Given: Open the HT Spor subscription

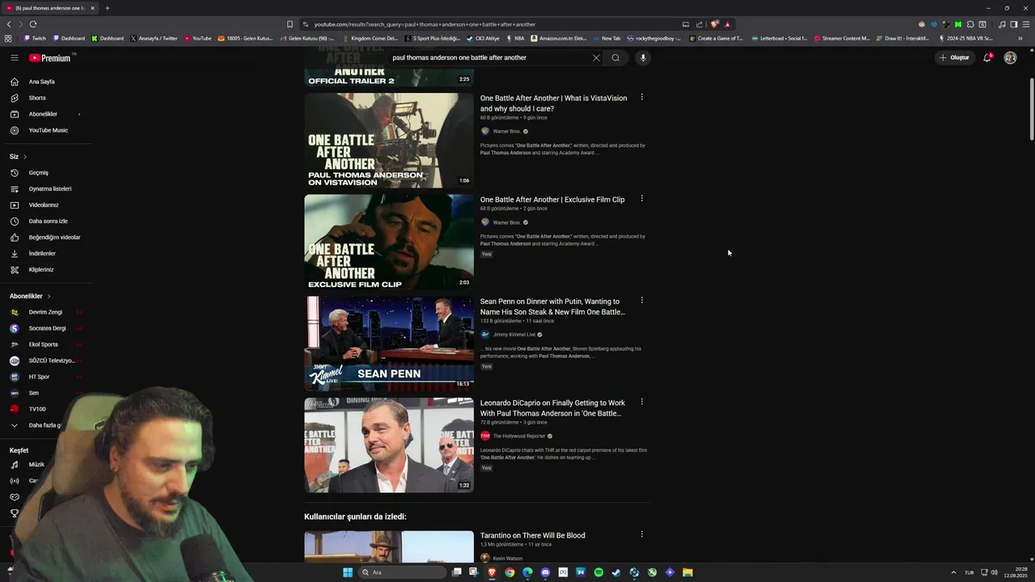Looking at the screenshot, I should click(39, 377).
